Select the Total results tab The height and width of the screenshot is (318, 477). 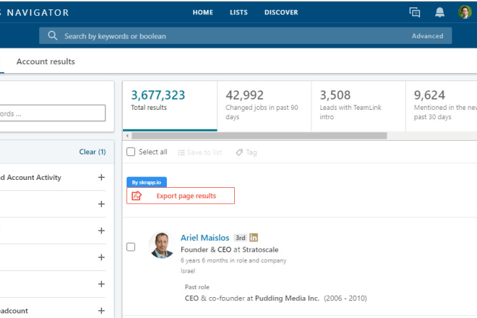pos(170,106)
